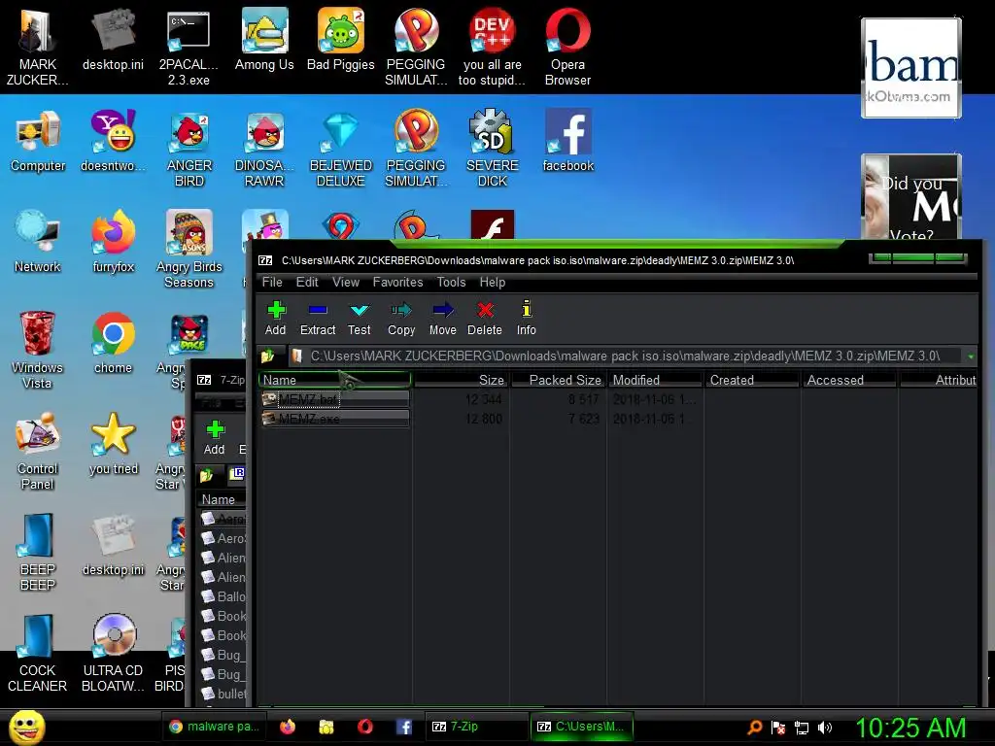The image size is (995, 746).
Task: Click the volume speaker tray icon
Action: click(825, 728)
